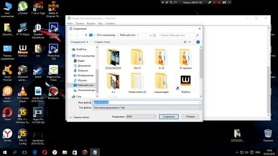Open the Имя файла dropdown arrow

(x=200, y=102)
